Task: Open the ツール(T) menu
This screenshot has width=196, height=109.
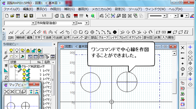Action: pos(135,9)
